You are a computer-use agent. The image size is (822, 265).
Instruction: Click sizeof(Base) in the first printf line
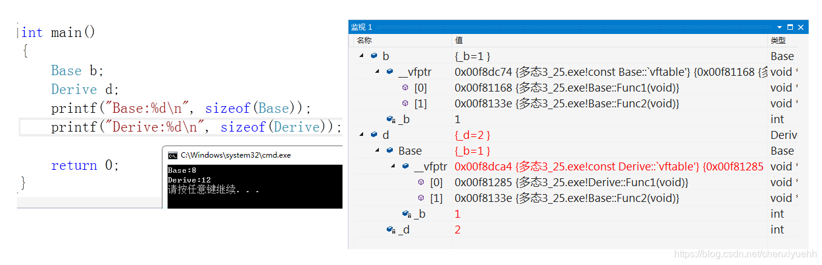pyautogui.click(x=253, y=109)
